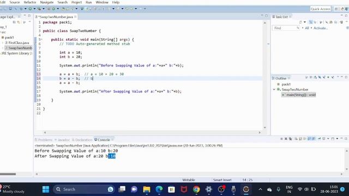349x196 pixels.
Task: Click the editor horizontal scrollbar
Action: [x=152, y=132]
